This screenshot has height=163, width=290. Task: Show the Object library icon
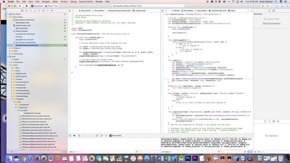(274, 121)
